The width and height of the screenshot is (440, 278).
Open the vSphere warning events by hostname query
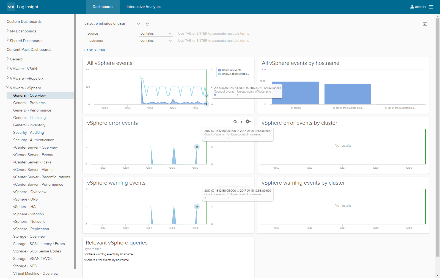(109, 254)
